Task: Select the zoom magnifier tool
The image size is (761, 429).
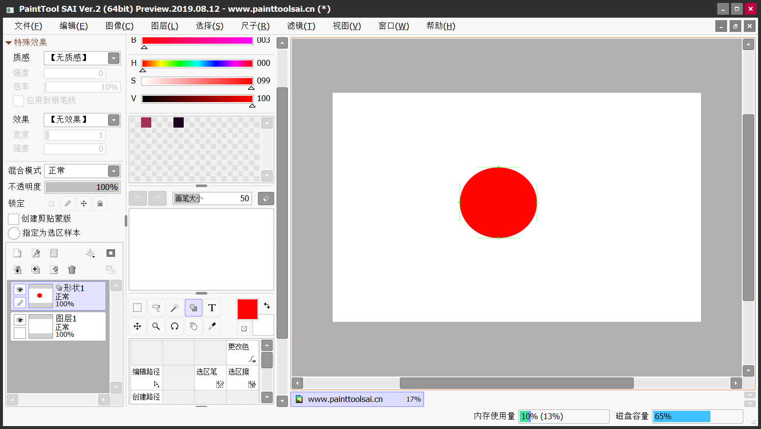Action: click(156, 326)
